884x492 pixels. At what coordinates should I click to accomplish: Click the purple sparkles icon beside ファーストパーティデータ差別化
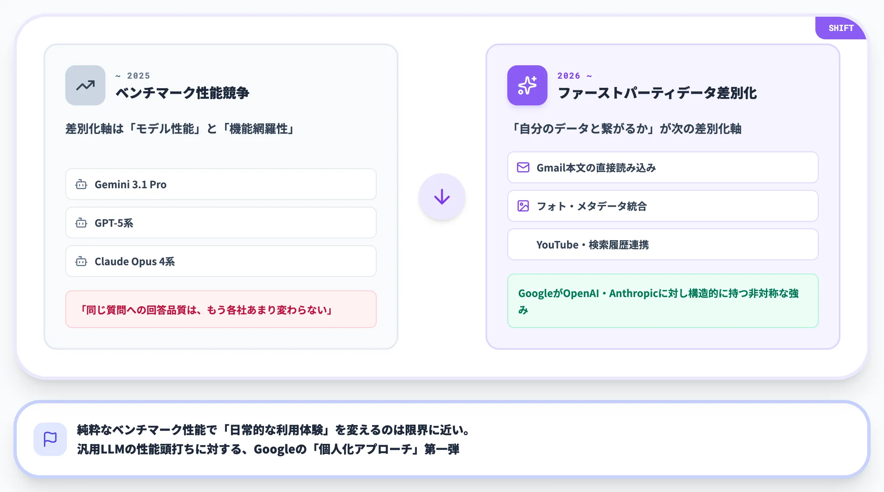[527, 85]
